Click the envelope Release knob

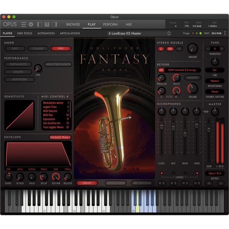68,177
